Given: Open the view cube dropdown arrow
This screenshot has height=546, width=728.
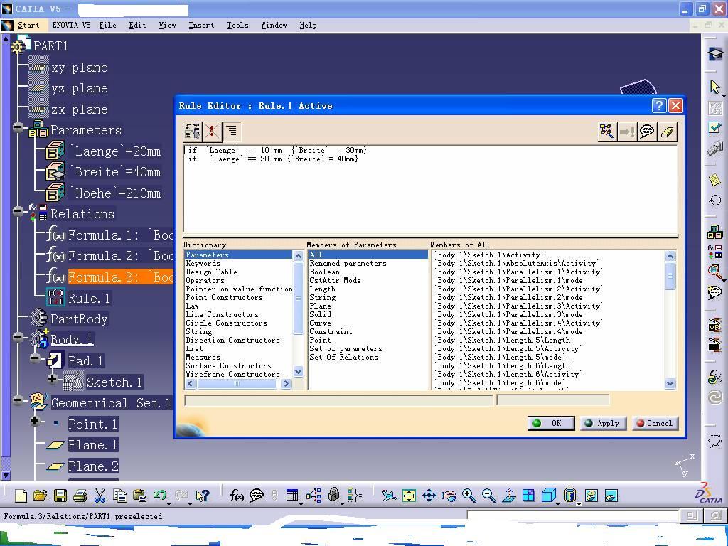Looking at the screenshot, I should click(558, 503).
